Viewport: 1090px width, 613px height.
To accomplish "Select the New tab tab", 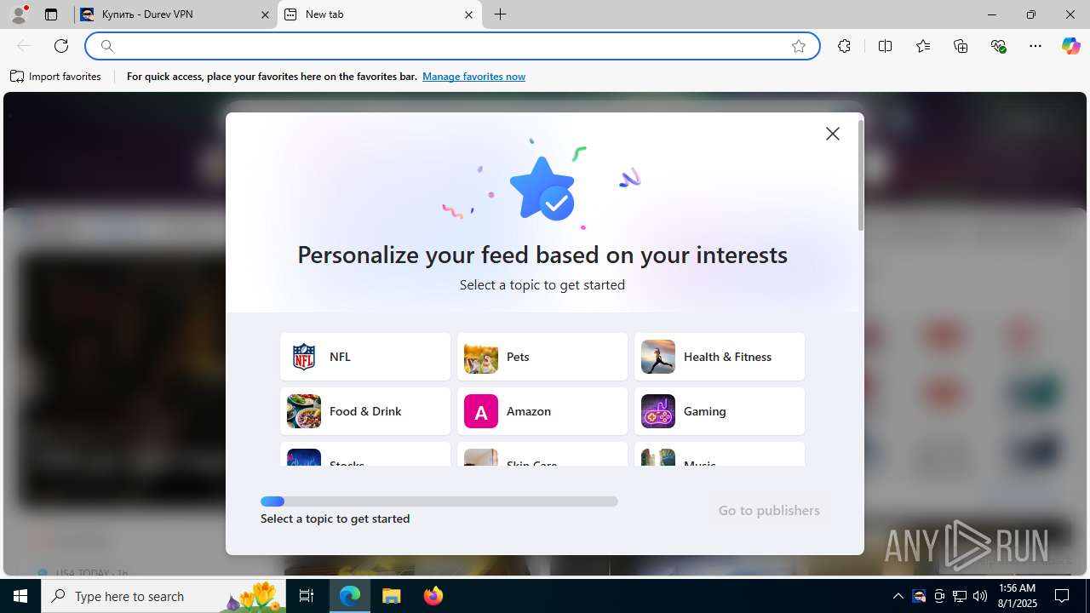I will click(x=380, y=14).
